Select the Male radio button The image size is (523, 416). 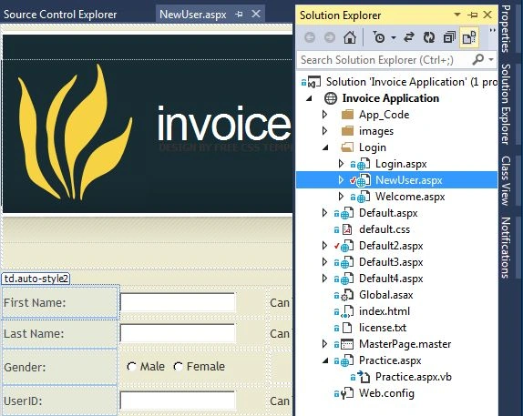click(132, 367)
